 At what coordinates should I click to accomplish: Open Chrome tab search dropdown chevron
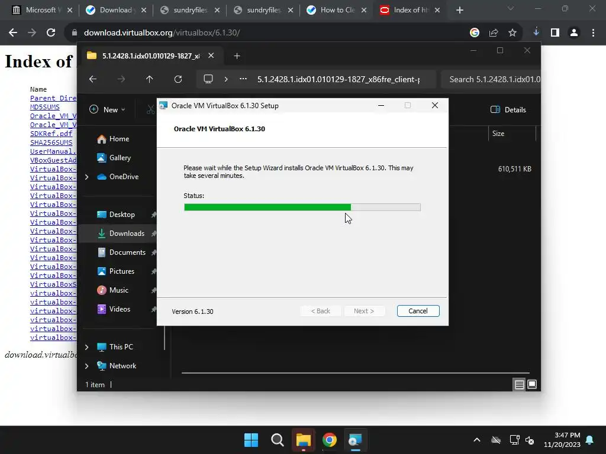coord(511,8)
